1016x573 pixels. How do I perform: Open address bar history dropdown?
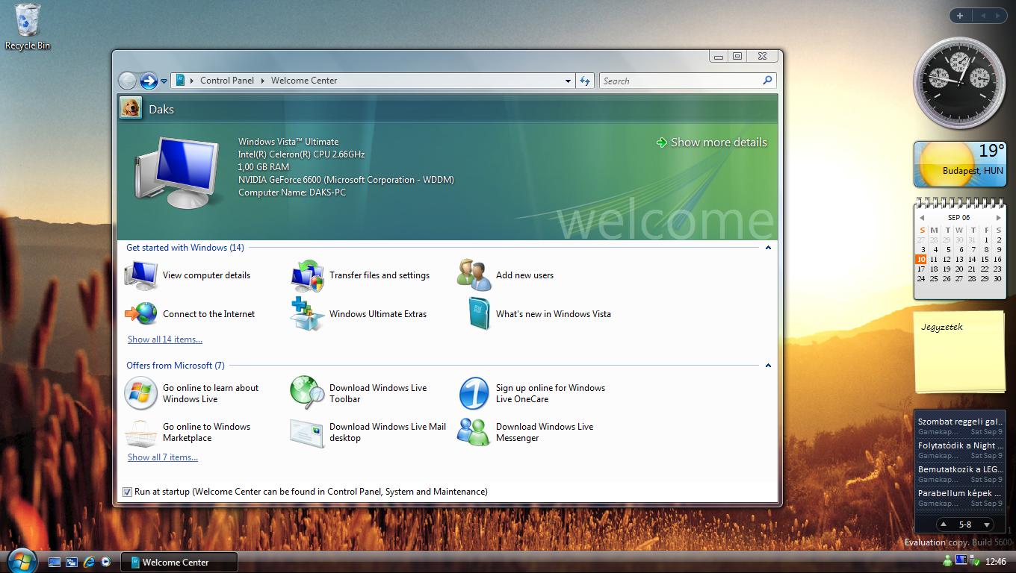(568, 81)
